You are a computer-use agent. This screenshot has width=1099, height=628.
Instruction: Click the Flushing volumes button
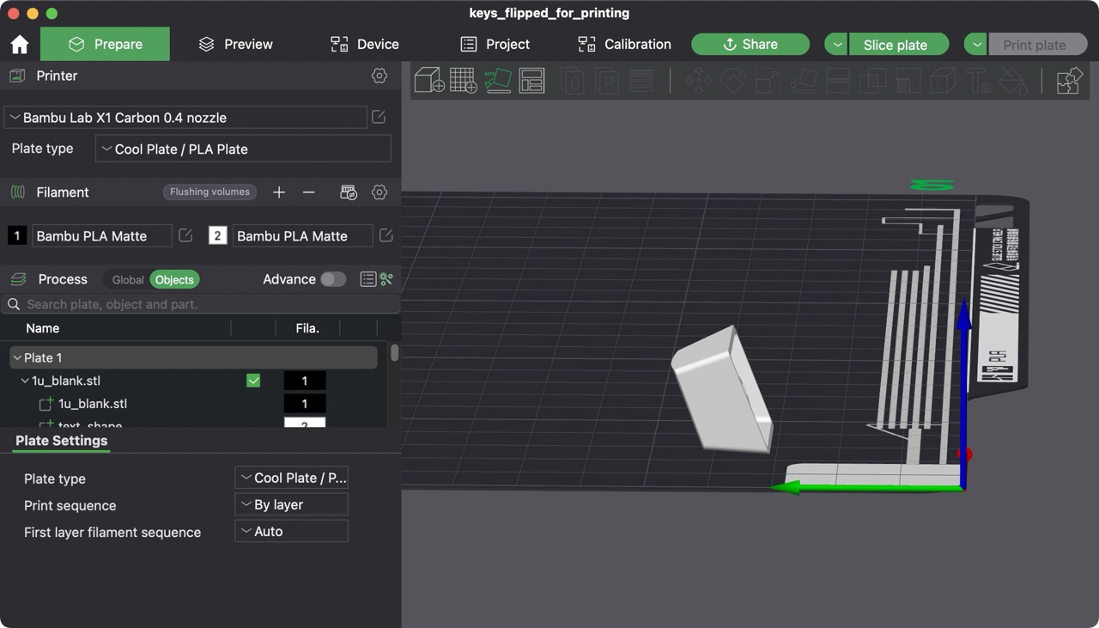pos(209,192)
